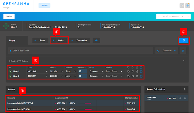The width and height of the screenshot is (194, 113).
Task: Open the notifications icon with orange dot
Action: 188,6
